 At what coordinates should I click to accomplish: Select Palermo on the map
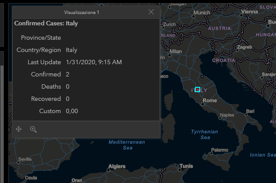(x=219, y=150)
